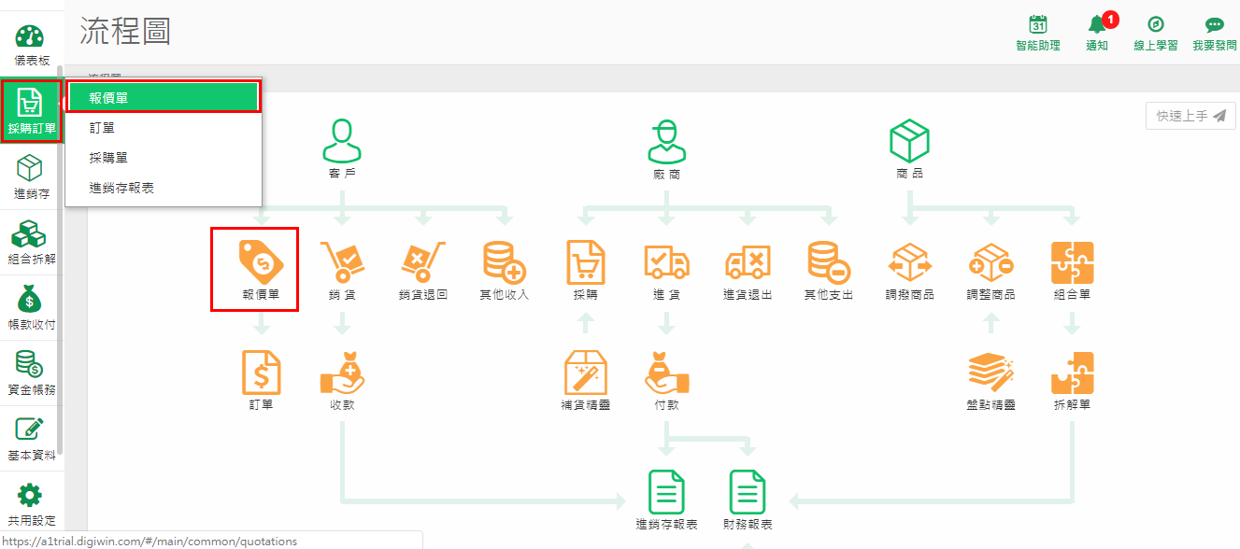Open the 進銷存報表 green report icon
Image resolution: width=1240 pixels, height=549 pixels.
pos(666,492)
